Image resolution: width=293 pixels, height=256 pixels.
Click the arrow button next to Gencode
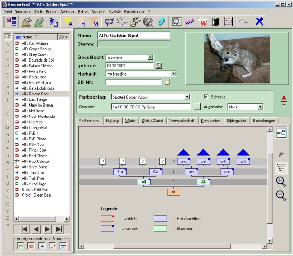click(197, 107)
